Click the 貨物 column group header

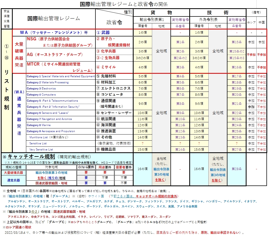tap(161, 12)
